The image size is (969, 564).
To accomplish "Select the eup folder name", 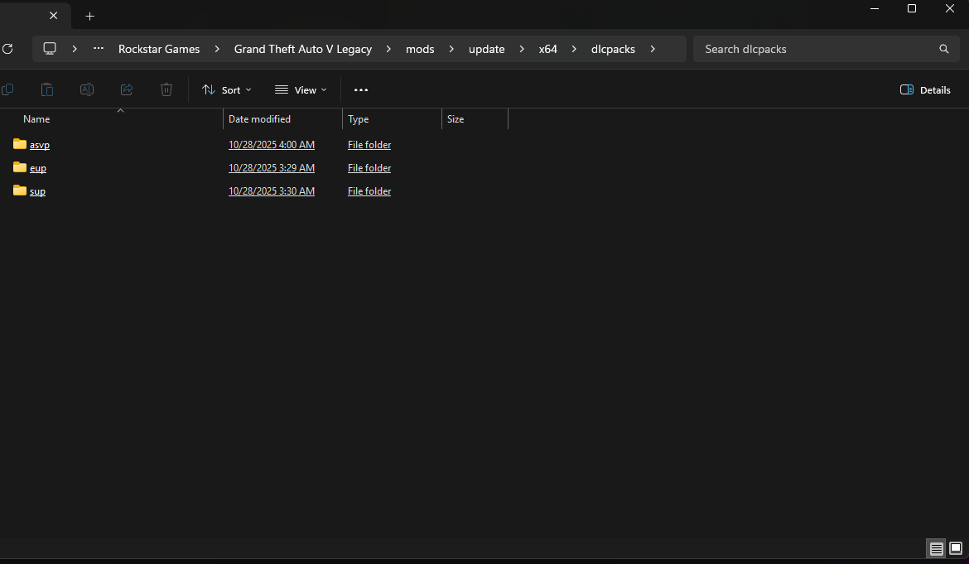I will (x=38, y=168).
